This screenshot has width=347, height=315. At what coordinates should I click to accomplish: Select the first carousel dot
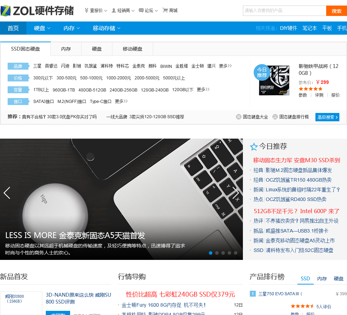pyautogui.click(x=211, y=253)
